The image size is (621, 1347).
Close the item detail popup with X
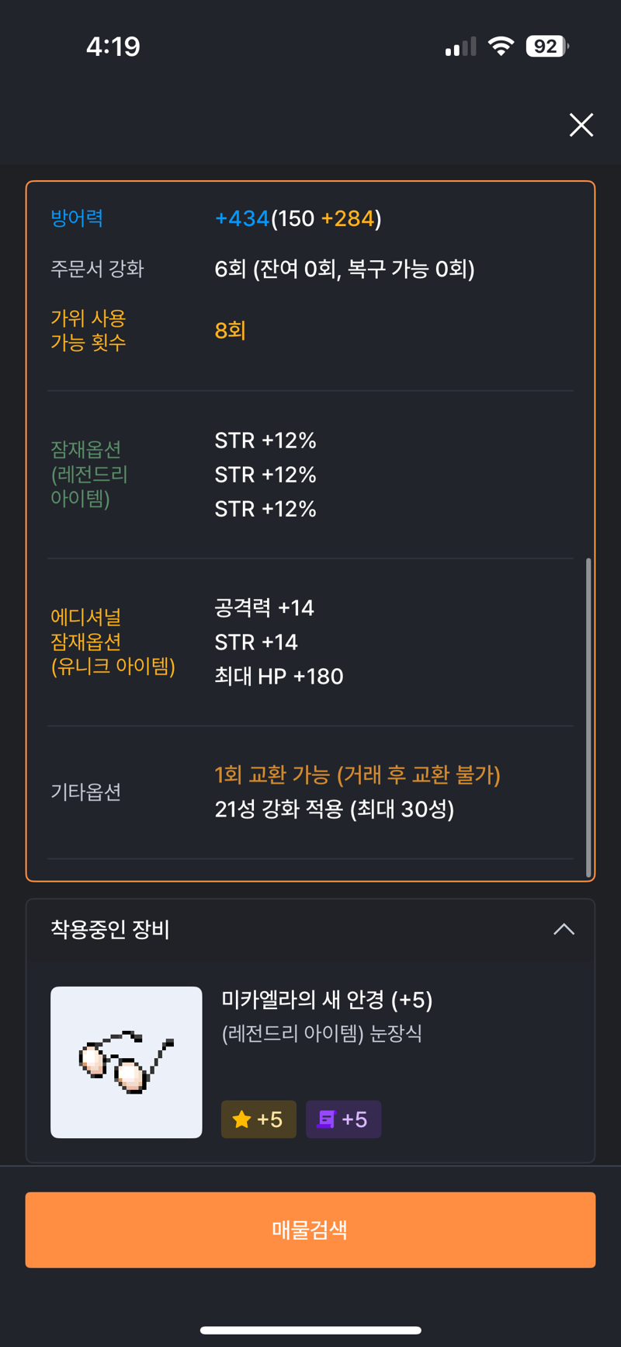tap(581, 125)
